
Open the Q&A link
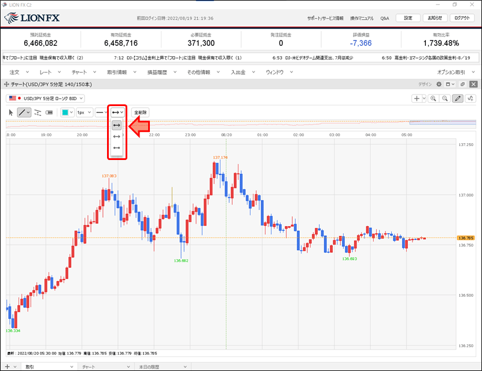(385, 19)
